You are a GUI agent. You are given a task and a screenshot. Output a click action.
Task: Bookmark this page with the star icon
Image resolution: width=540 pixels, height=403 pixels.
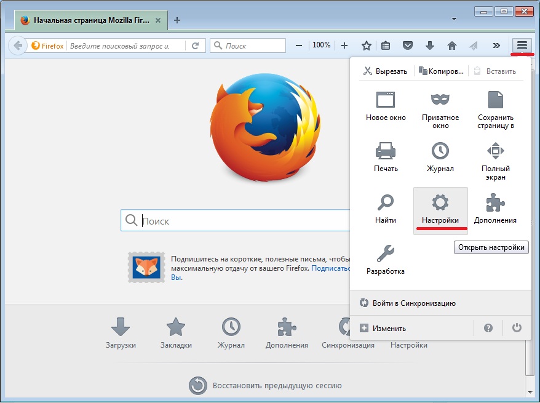coord(367,46)
